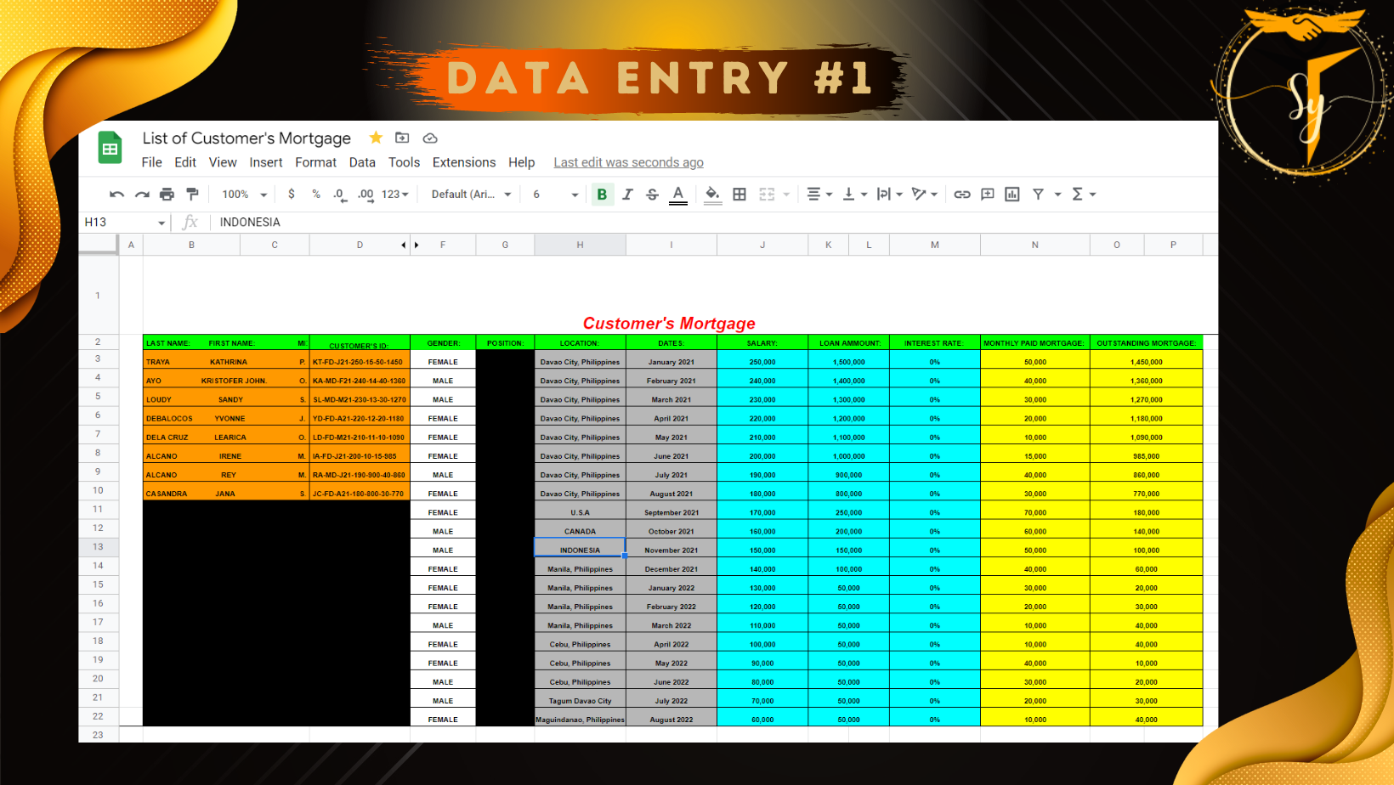Viewport: 1394px width, 785px height.
Task: Select the 'Tagum Davao City' location cell
Action: (581, 698)
